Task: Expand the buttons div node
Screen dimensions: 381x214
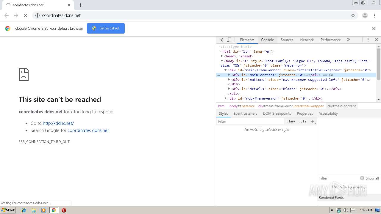Action: [x=229, y=79]
